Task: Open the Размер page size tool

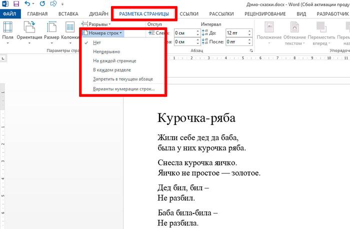Action: (x=51, y=31)
